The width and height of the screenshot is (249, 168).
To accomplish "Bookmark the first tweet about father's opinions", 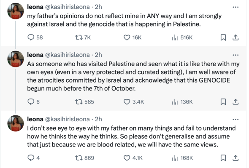I will tap(223, 37).
